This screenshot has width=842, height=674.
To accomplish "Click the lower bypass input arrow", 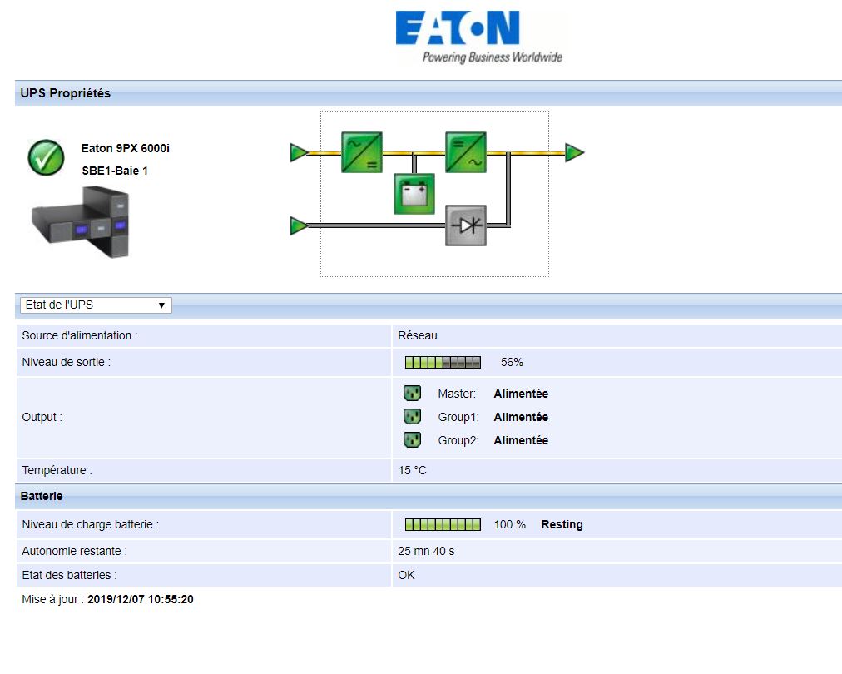I will point(299,225).
